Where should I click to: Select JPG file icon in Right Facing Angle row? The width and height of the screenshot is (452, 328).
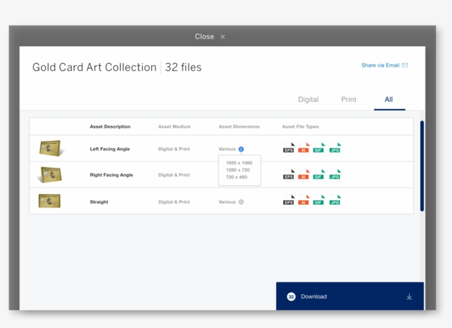[335, 175]
